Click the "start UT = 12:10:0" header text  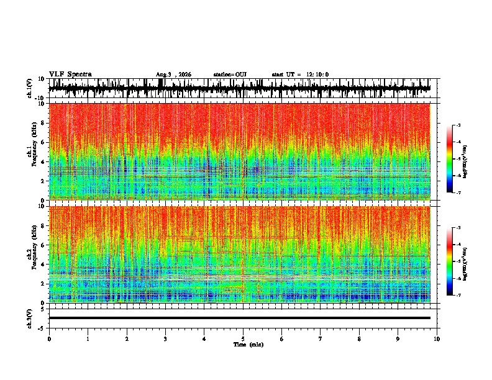(300, 75)
